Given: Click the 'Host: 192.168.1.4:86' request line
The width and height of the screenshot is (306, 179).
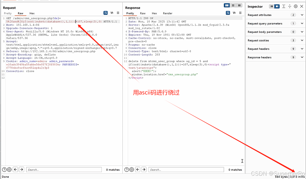Looking at the screenshot, I should tap(23, 25).
